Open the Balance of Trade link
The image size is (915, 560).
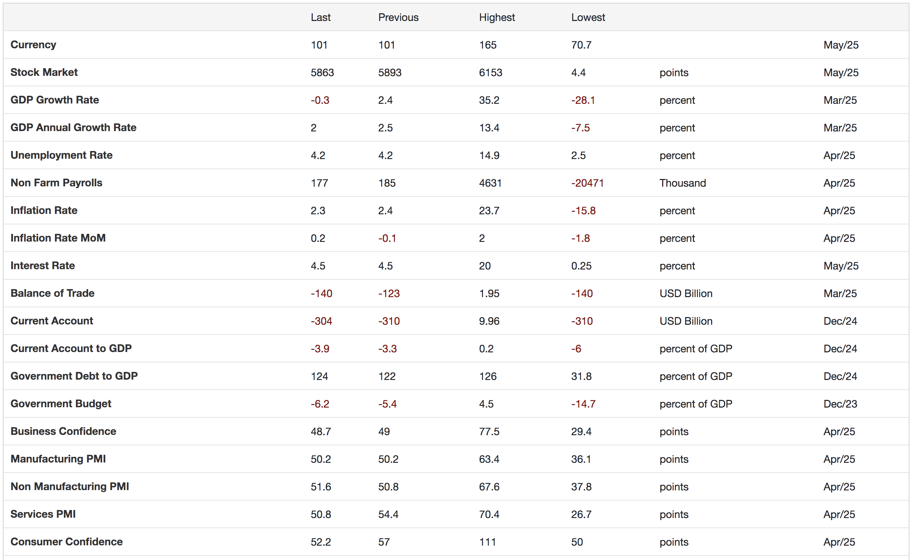coord(52,293)
